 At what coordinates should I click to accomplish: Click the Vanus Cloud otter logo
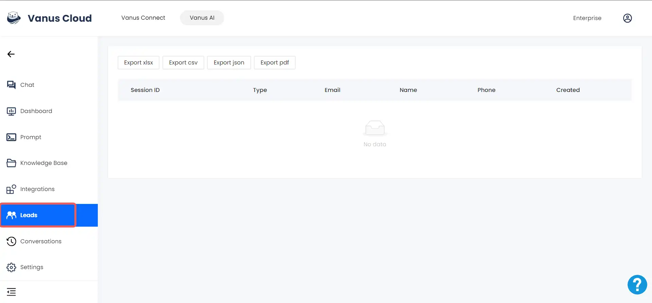coord(14,18)
